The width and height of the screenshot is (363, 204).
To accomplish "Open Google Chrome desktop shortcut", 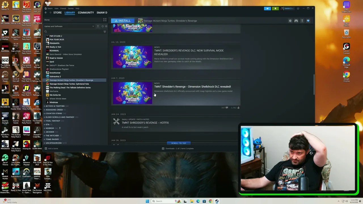I will 346,77.
